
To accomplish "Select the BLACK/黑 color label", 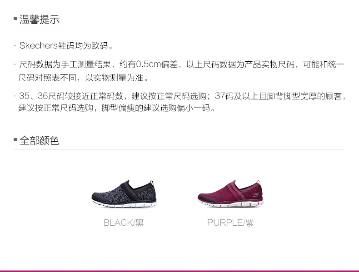I will [124, 223].
